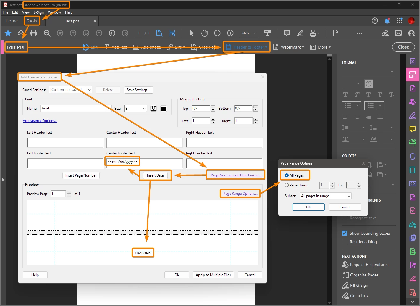
Task: Open the font Name dropdown showing Arial
Action: (x=76, y=108)
